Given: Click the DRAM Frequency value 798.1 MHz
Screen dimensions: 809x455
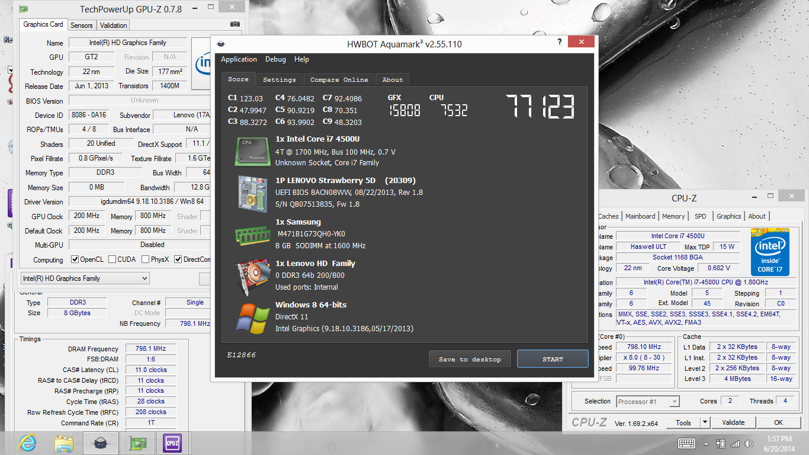Looking at the screenshot, I should tap(150, 349).
